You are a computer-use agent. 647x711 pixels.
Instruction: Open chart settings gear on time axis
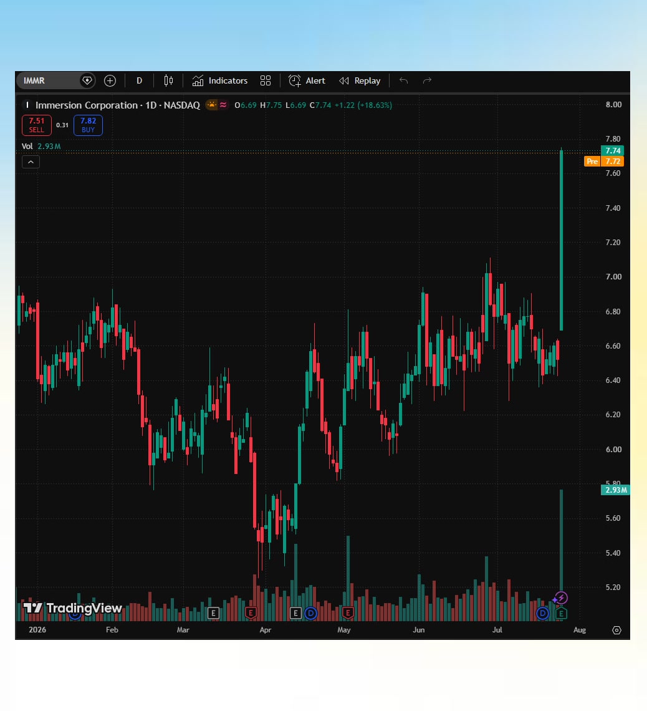coord(616,630)
